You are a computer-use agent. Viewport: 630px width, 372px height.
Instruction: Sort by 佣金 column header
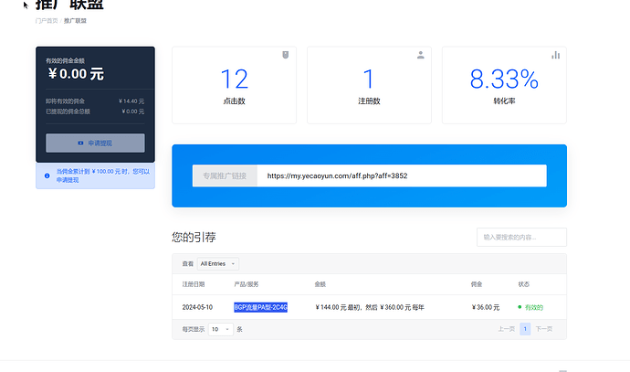(476, 284)
